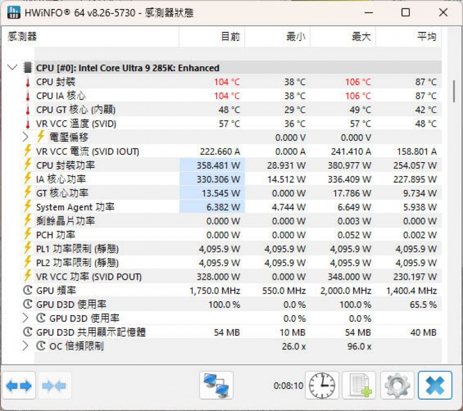The height and width of the screenshot is (411, 463).
Task: Click the 6.382 W System Agent value
Action: pyautogui.click(x=223, y=207)
